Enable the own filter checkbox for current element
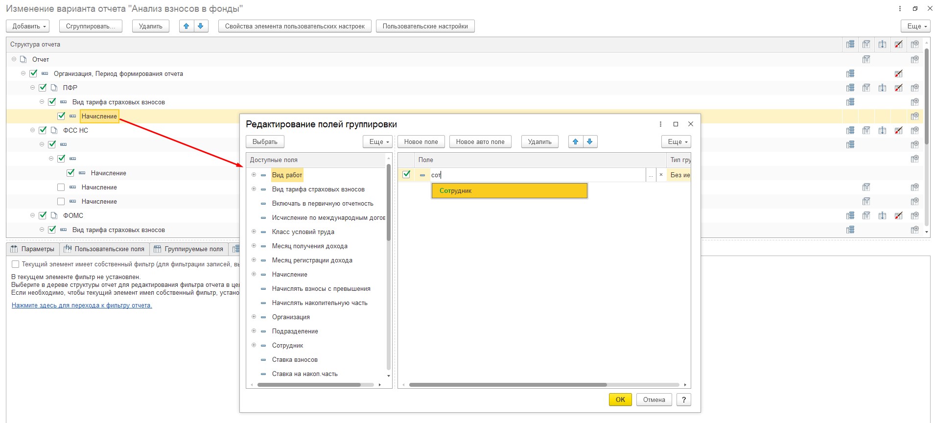Screen dimensions: 935x423 [x=16, y=264]
